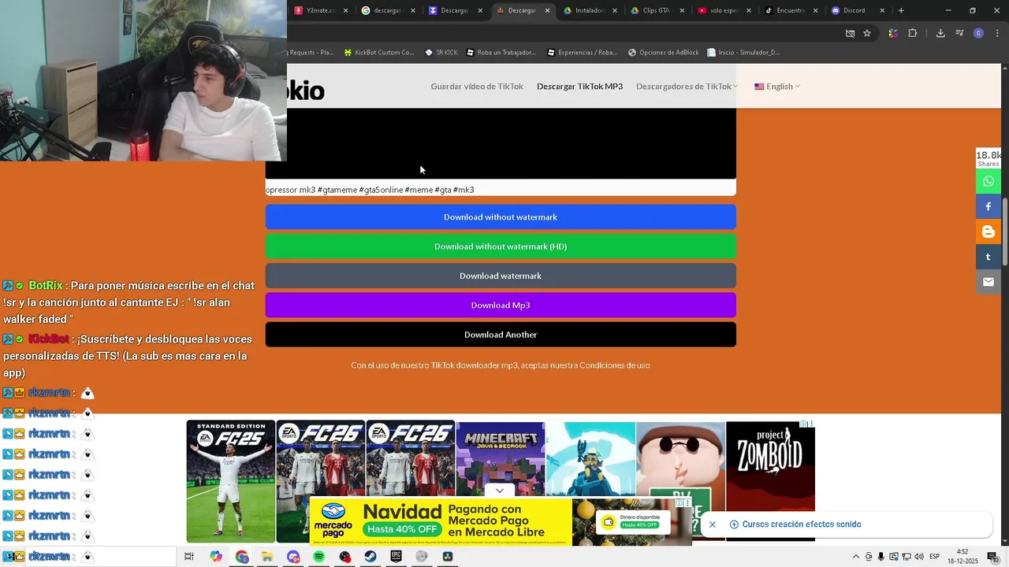Switch to Clips GTA tab

click(656, 10)
